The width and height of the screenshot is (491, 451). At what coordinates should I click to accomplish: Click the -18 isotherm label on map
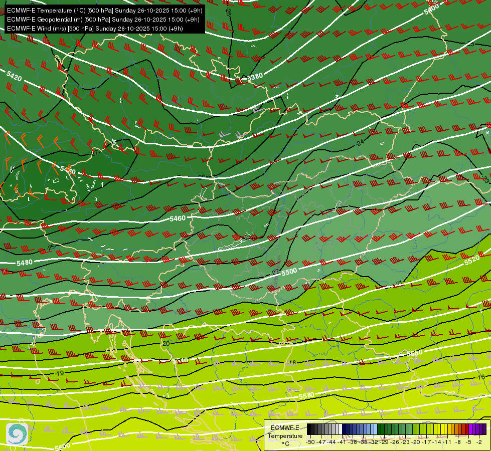click(292, 363)
